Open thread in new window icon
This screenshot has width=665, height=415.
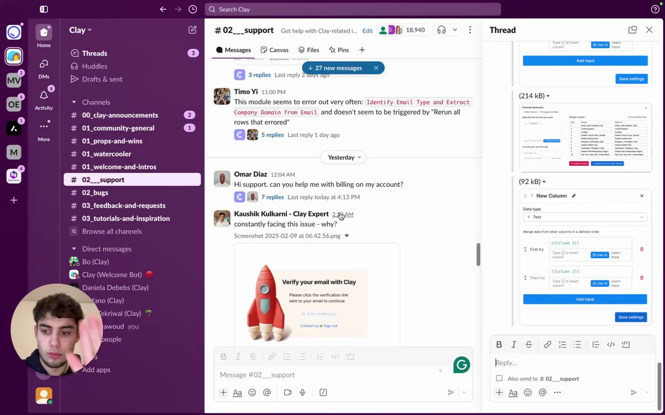coord(632,30)
